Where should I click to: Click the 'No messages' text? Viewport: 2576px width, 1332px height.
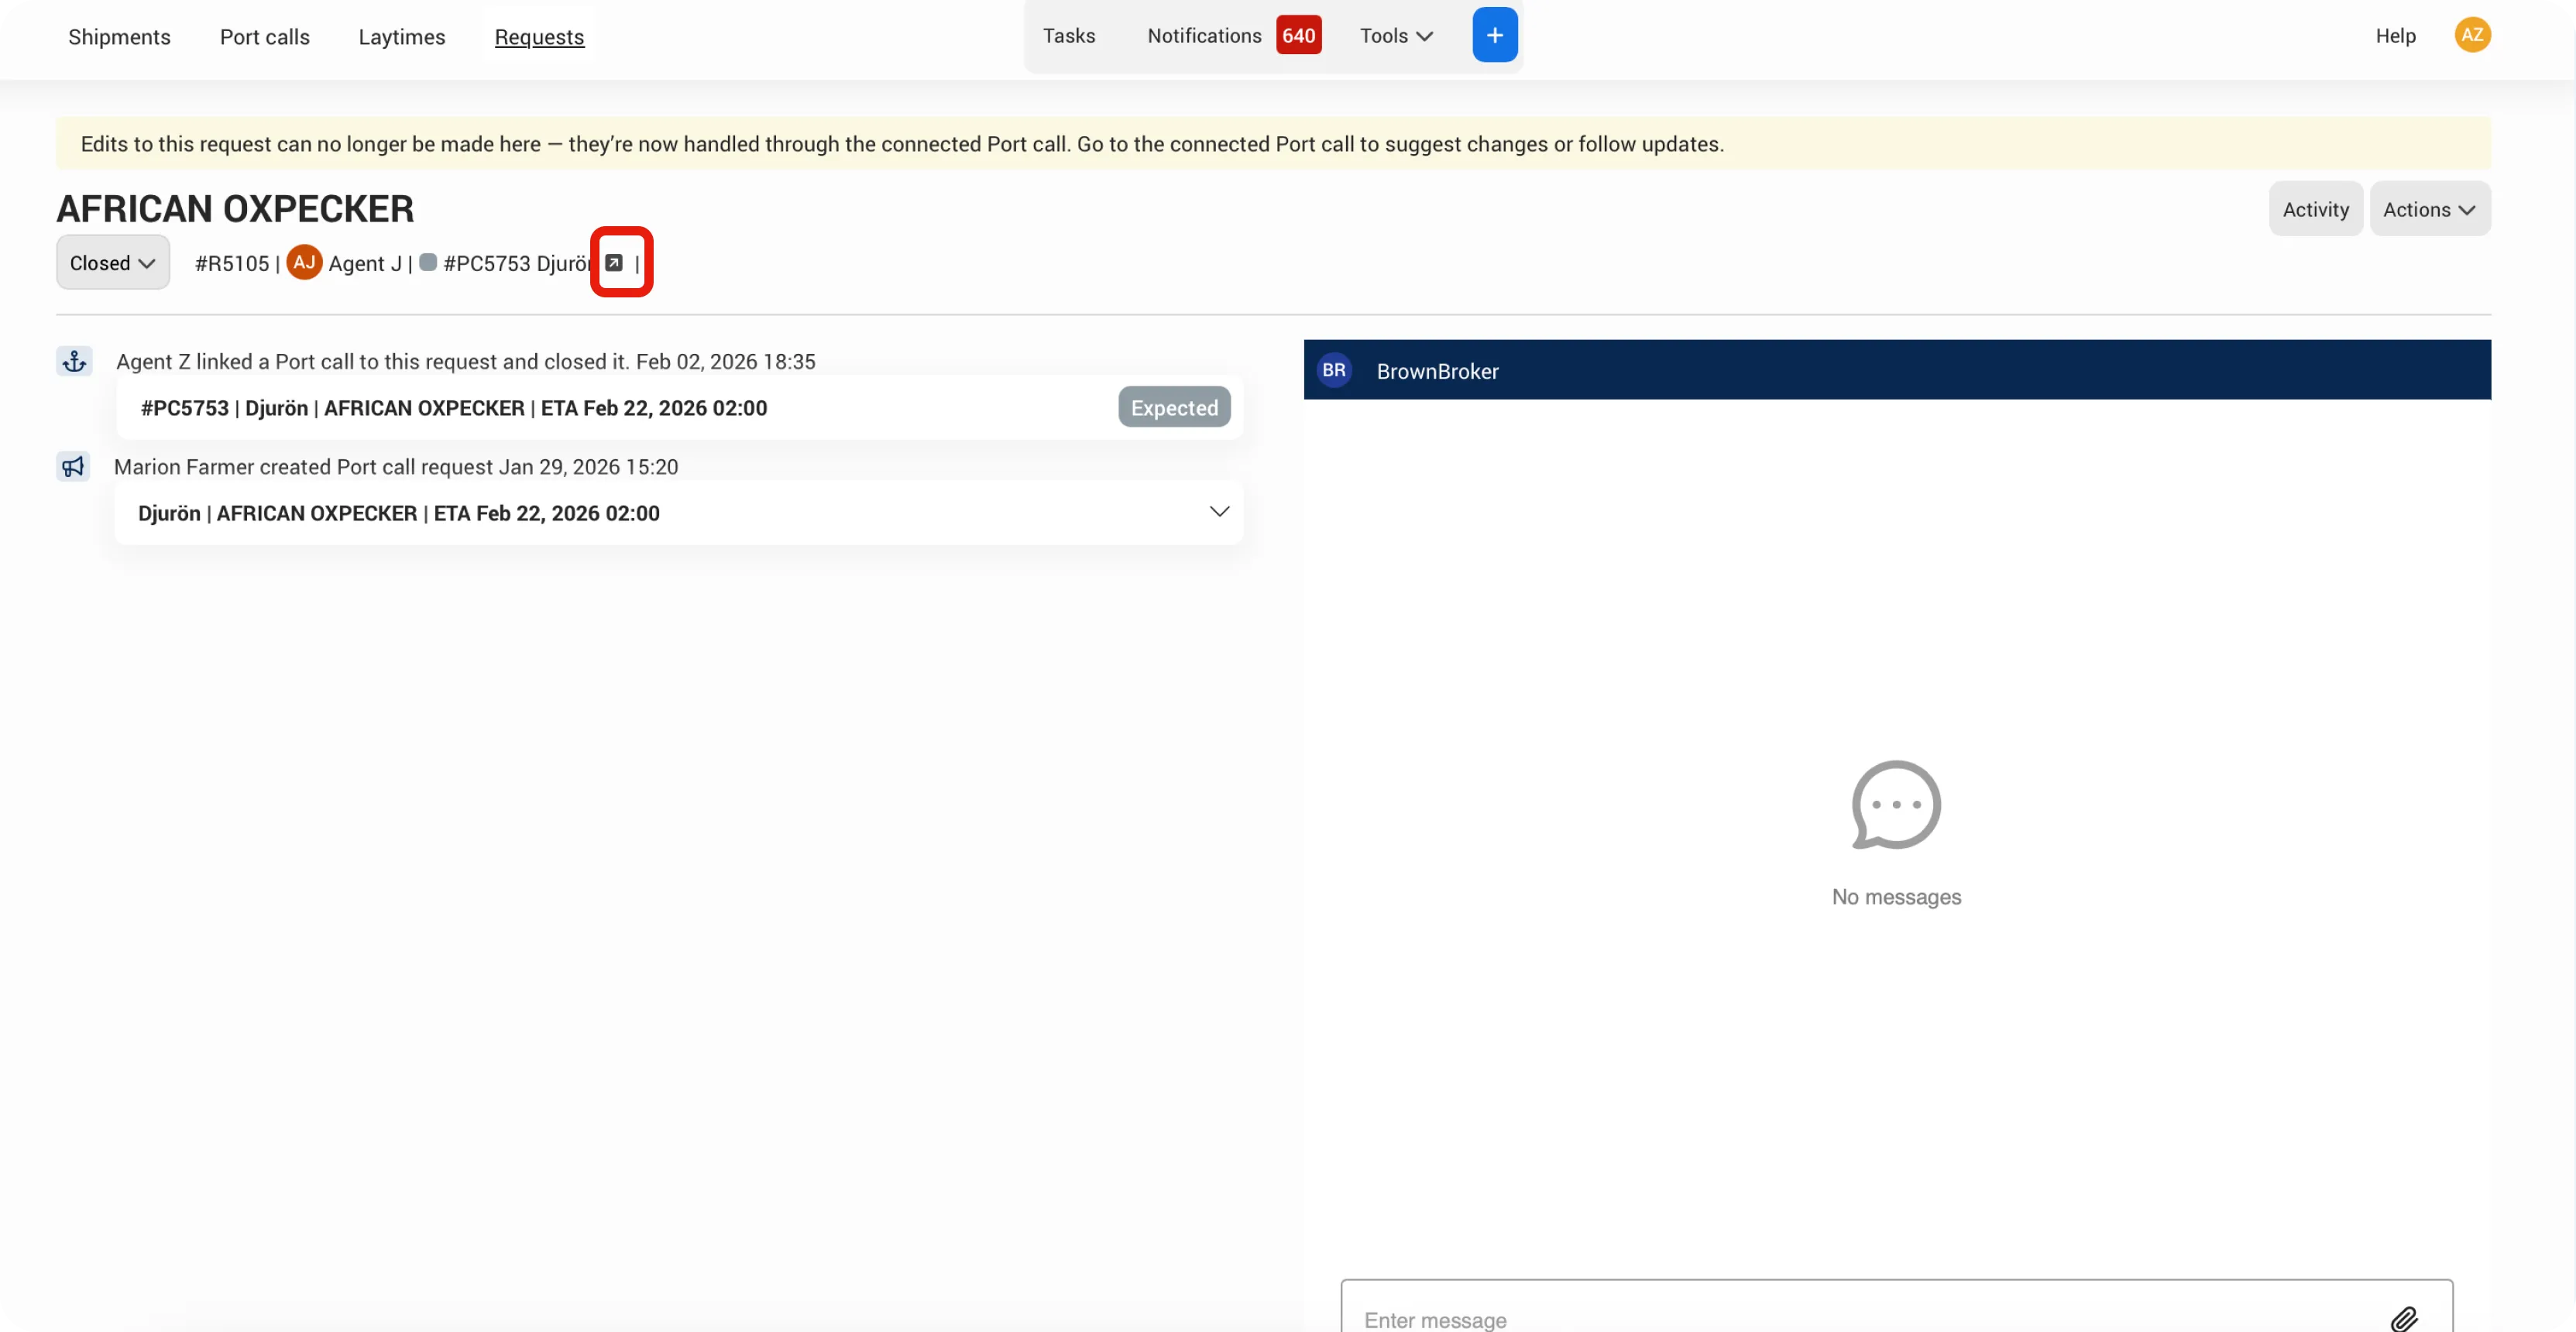click(x=1896, y=897)
